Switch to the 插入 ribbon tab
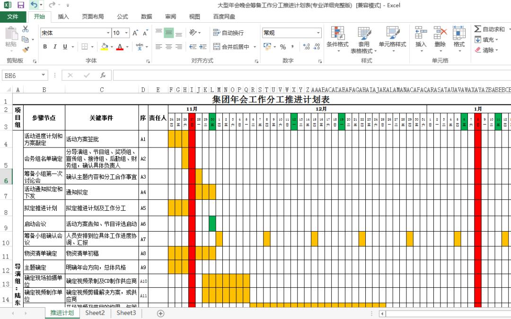511x319 pixels. 64,17
